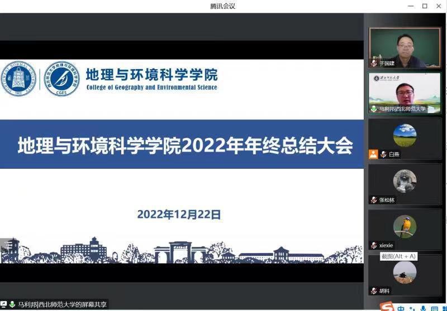Click the orange person icon next to 白燕

coord(373,154)
